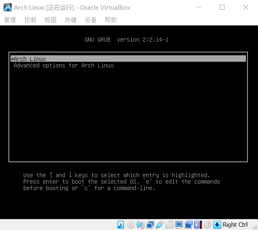Open the USB devices status icon

(x=160, y=225)
